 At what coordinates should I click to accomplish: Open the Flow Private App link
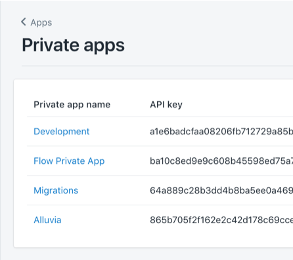(69, 161)
